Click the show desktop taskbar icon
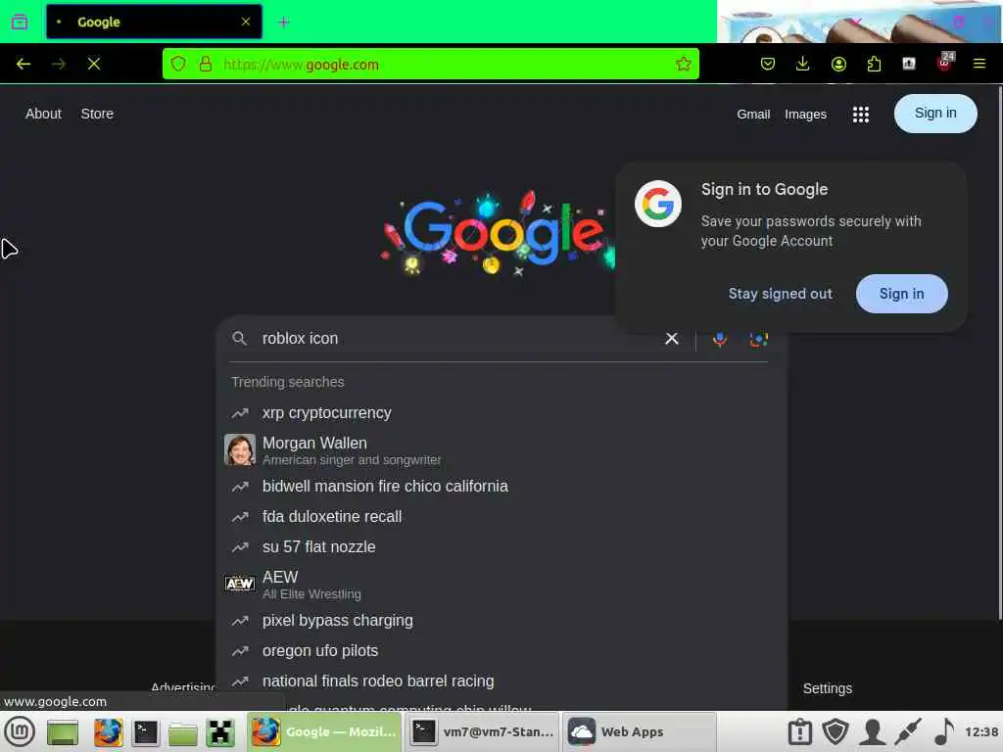The width and height of the screenshot is (1003, 752). click(63, 732)
